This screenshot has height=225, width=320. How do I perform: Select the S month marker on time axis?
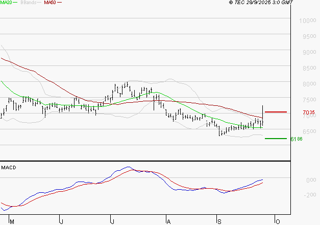218,221
